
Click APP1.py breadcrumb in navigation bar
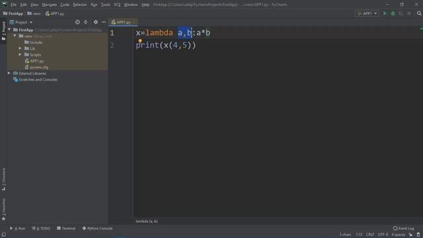click(55, 13)
